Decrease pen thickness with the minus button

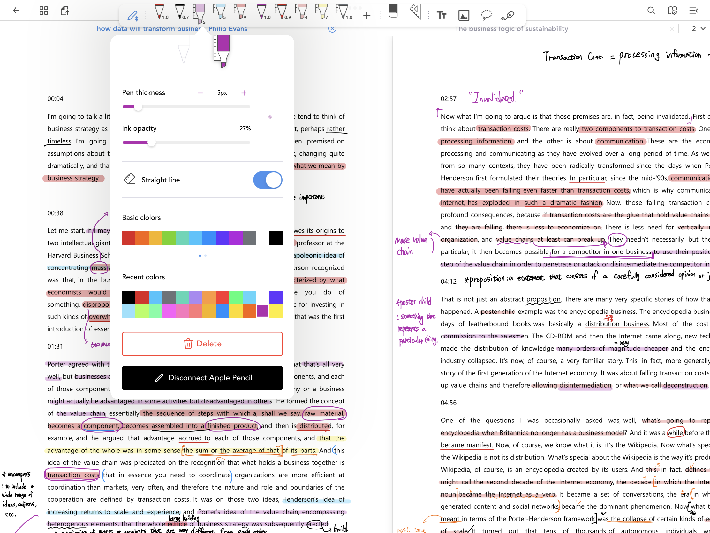(200, 93)
